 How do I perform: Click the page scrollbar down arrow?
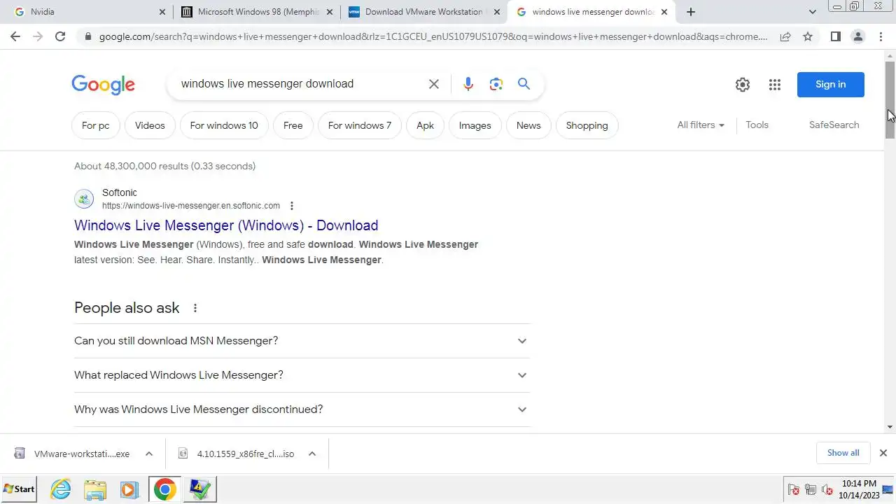pos(890,427)
